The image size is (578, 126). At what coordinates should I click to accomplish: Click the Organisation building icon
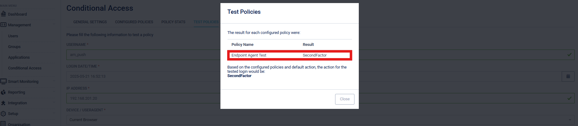[3, 124]
